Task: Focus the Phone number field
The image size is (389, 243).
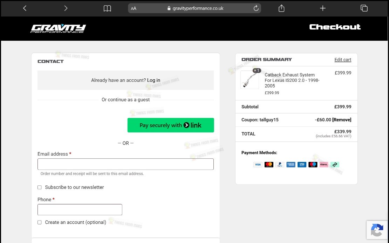Action: [x=80, y=210]
